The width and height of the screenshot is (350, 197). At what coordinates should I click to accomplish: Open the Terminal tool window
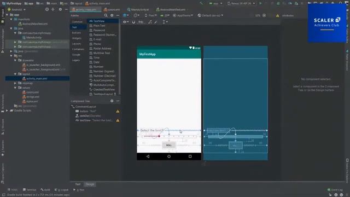pos(30,190)
